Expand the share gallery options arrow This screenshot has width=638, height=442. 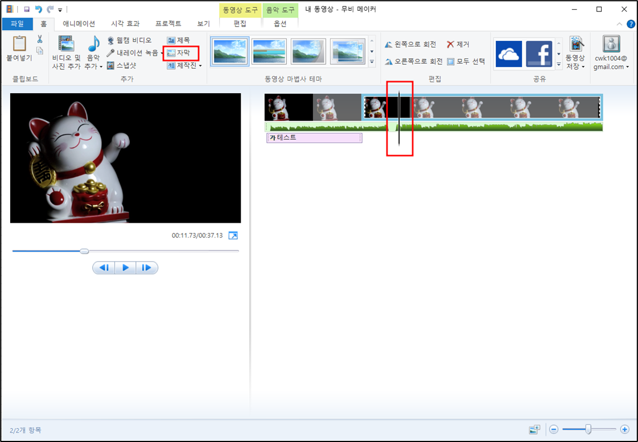point(559,64)
